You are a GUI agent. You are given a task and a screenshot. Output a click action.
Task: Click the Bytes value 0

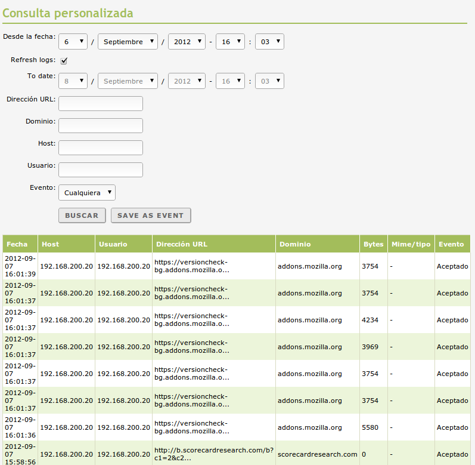[364, 454]
